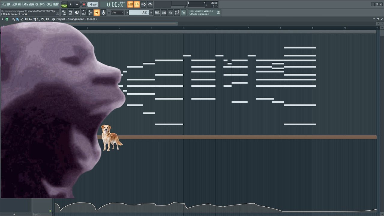Image resolution: width=384 pixels, height=216 pixels.
Task: Click the speaker icon before Playlist title
Action: [x=54, y=19]
